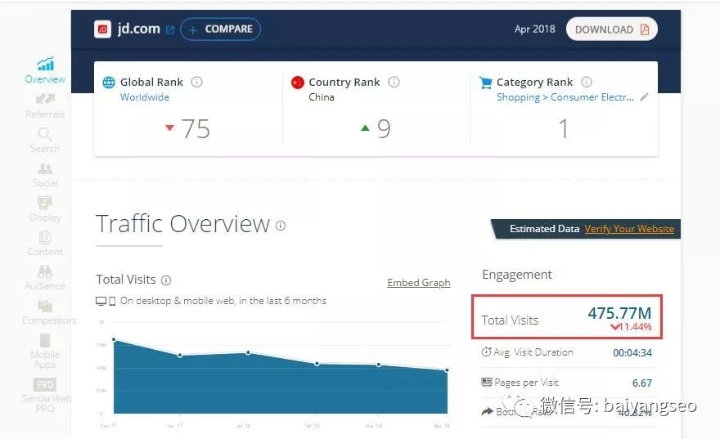
Task: Click the Pages per Visit icon
Action: click(486, 382)
